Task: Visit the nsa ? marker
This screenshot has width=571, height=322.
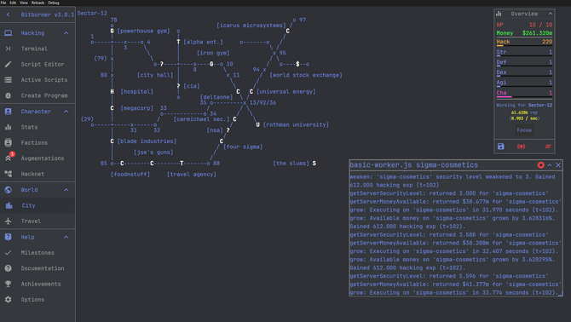Action: point(228,130)
